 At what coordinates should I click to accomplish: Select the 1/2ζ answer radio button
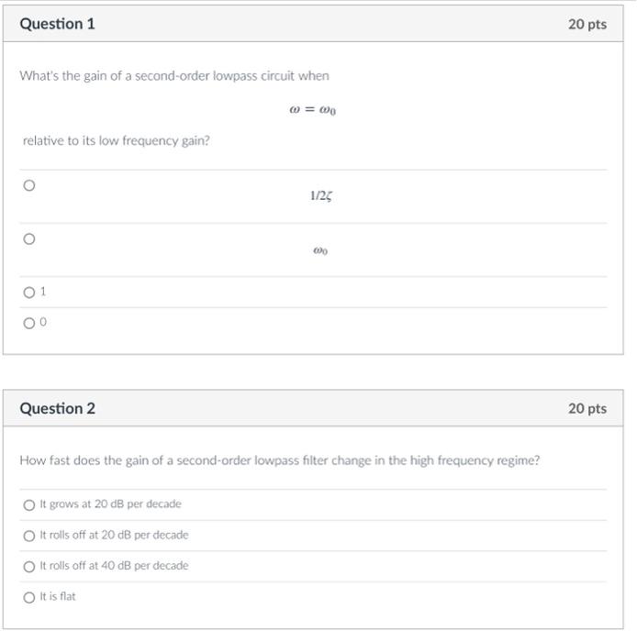pos(29,185)
